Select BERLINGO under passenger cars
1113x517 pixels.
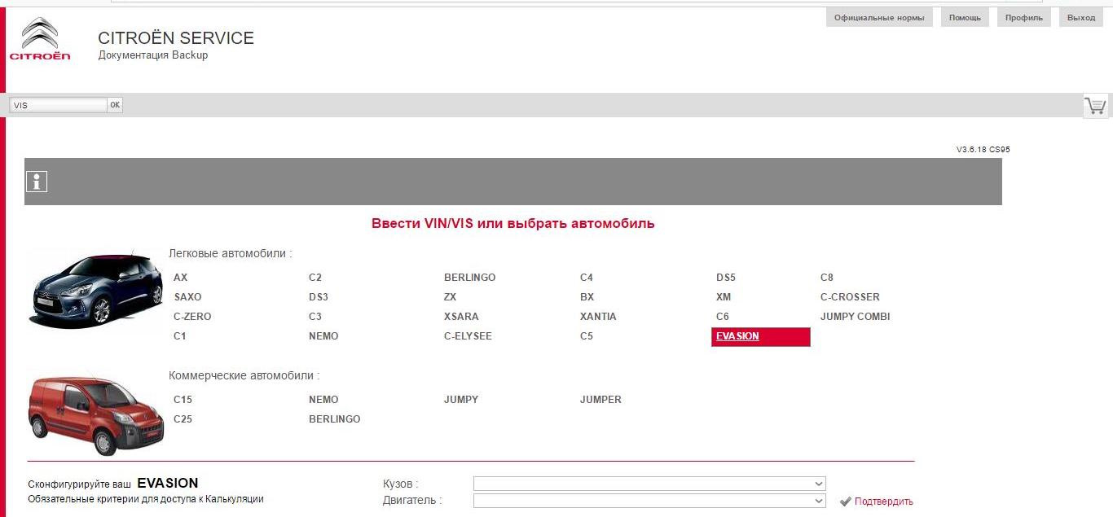pos(470,278)
